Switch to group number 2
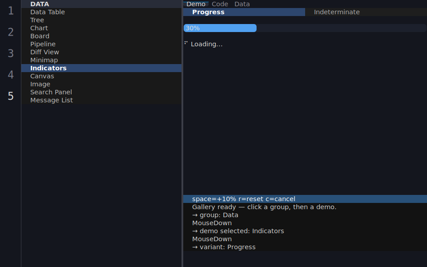Viewport: 427px width, 267px height. (x=11, y=32)
